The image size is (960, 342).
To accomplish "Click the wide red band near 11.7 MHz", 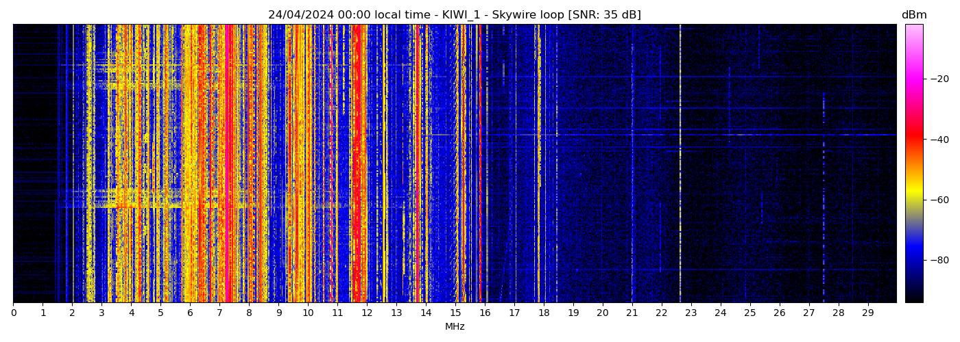I will click(x=357, y=164).
